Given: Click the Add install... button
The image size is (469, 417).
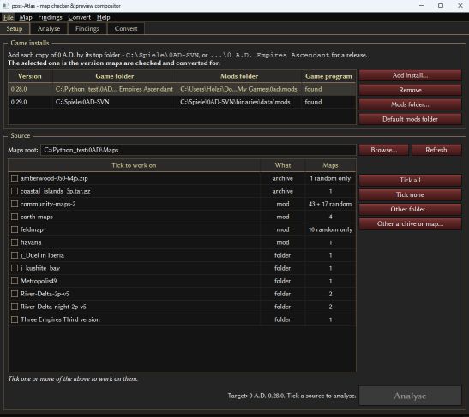Looking at the screenshot, I should click(410, 75).
